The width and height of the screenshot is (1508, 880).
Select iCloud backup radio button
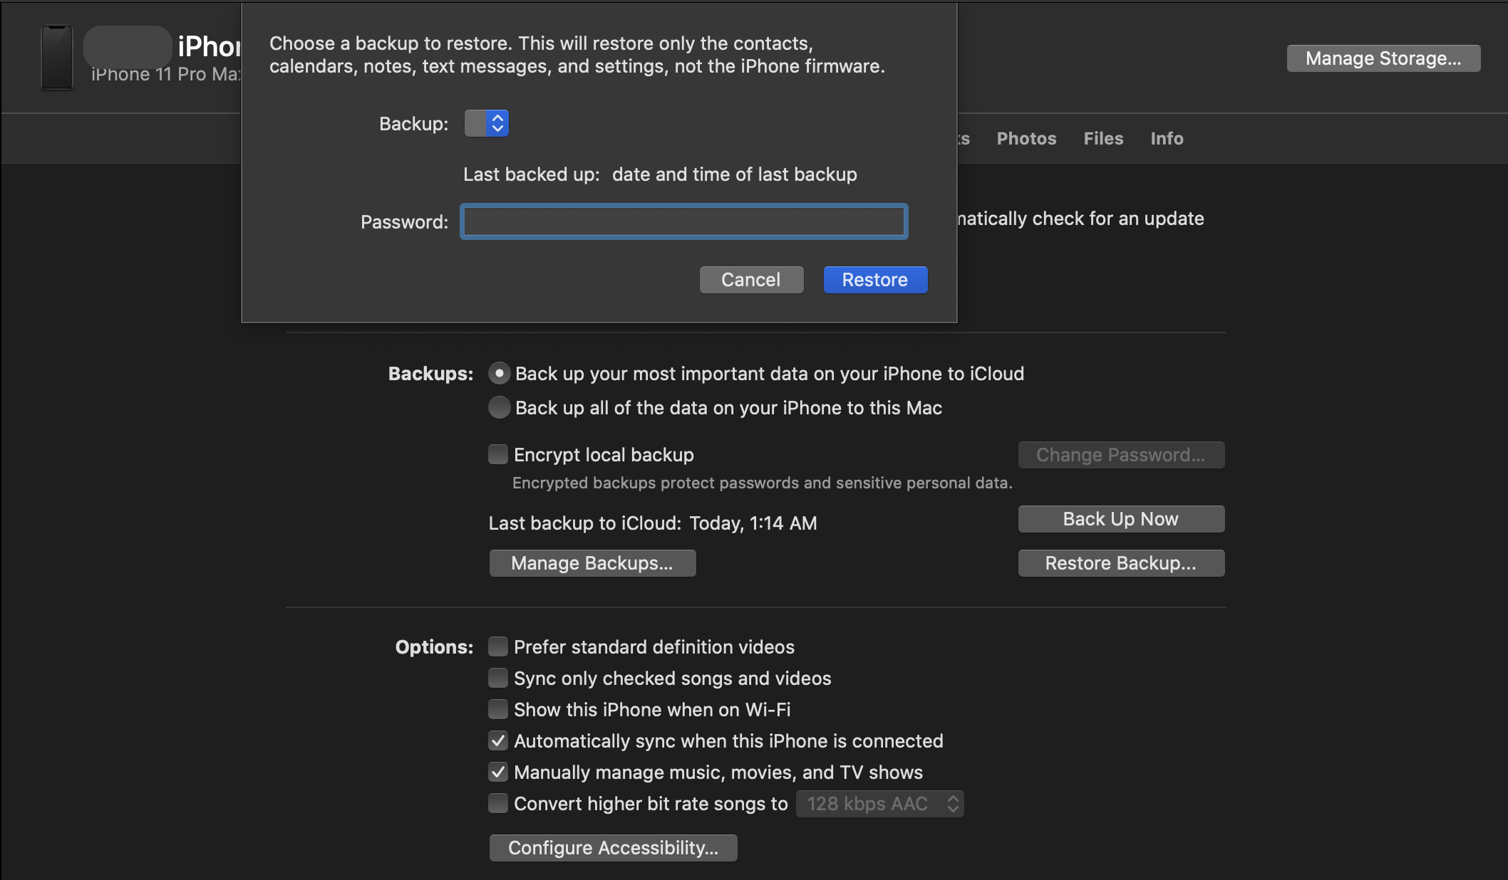498,372
